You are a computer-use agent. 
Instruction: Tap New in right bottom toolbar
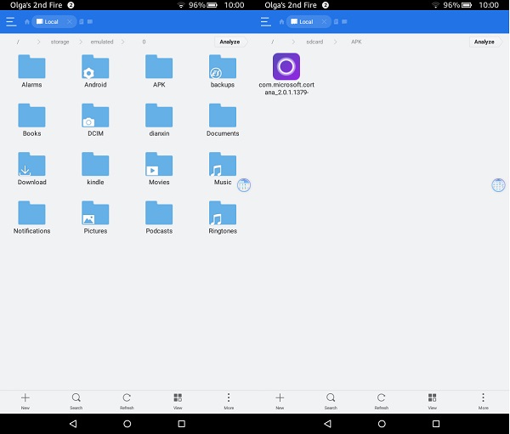click(x=280, y=401)
